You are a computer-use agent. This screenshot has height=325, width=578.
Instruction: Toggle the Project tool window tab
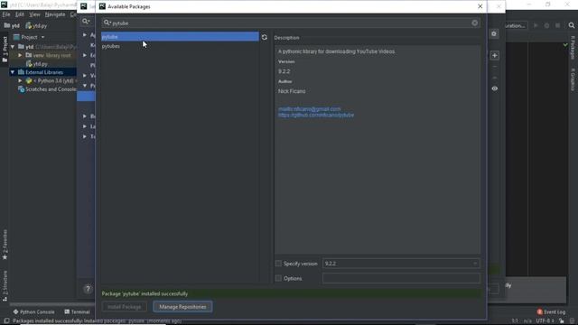tap(5, 49)
